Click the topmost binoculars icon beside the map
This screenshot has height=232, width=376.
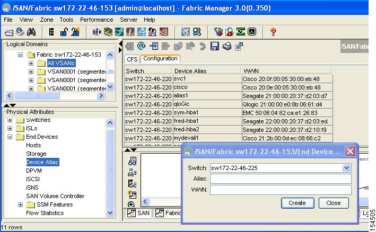click(133, 161)
